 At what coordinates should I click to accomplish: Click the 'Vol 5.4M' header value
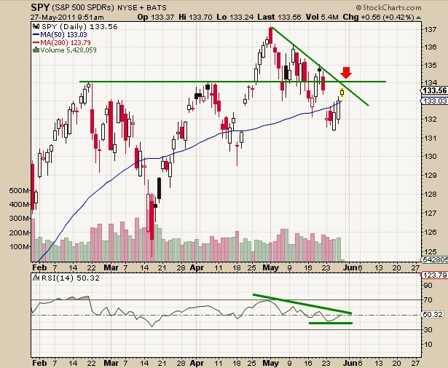[x=322, y=17]
